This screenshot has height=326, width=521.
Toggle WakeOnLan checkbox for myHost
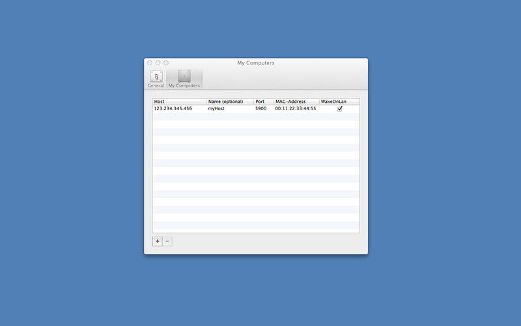(339, 109)
